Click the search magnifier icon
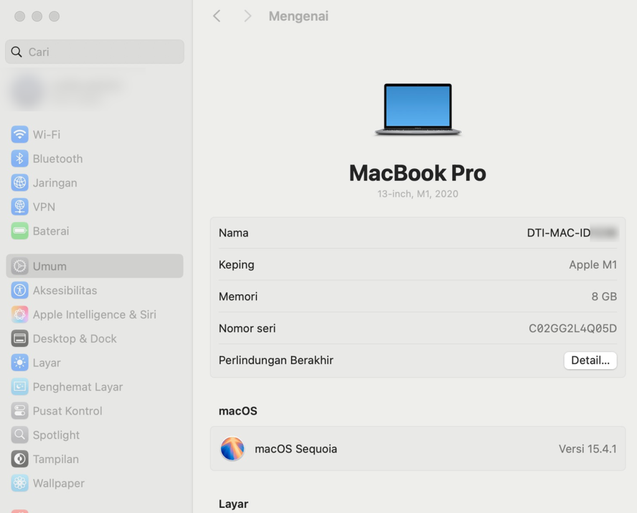637x513 pixels. (x=17, y=52)
